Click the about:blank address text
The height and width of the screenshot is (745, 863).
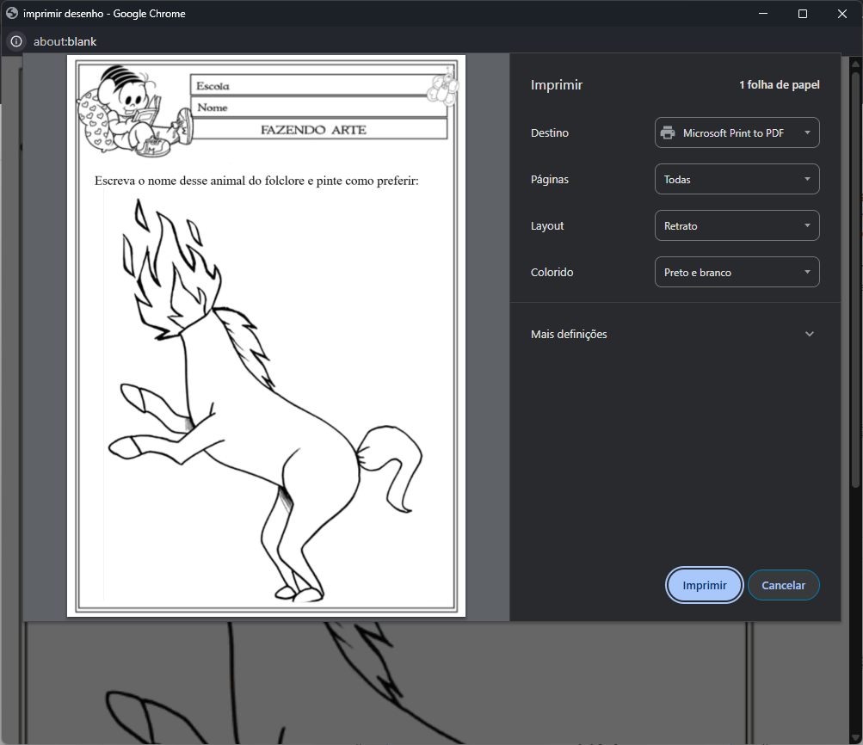(x=65, y=42)
